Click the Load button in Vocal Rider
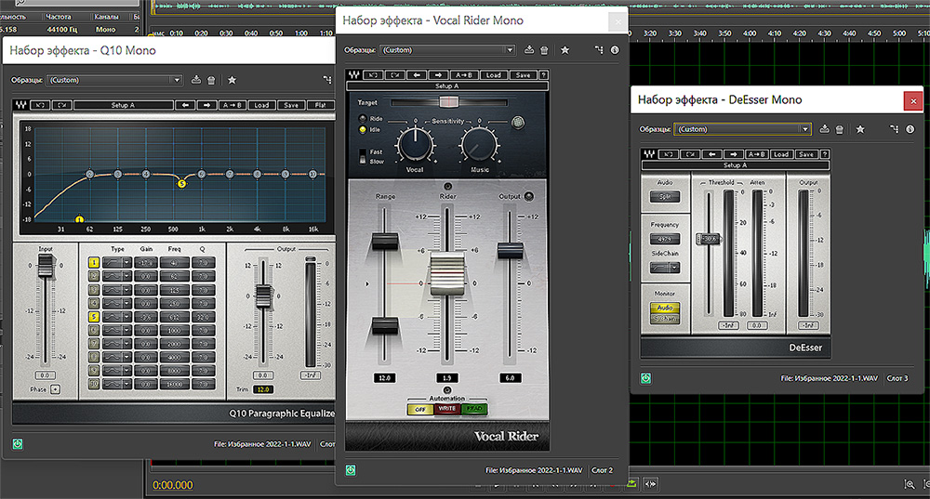Viewport: 930px width, 499px height. 493,75
